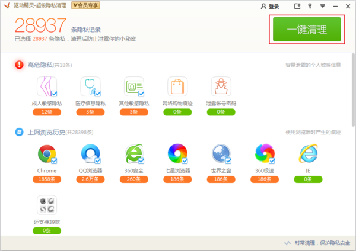Viewport: 356px width, 251px height.
Task: Click the 186条 badge under 世界之窗
Action: [x=221, y=179]
